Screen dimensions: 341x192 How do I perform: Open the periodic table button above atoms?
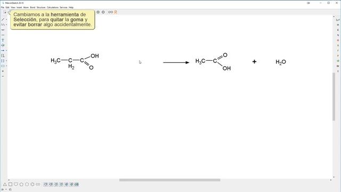(x=338, y=20)
